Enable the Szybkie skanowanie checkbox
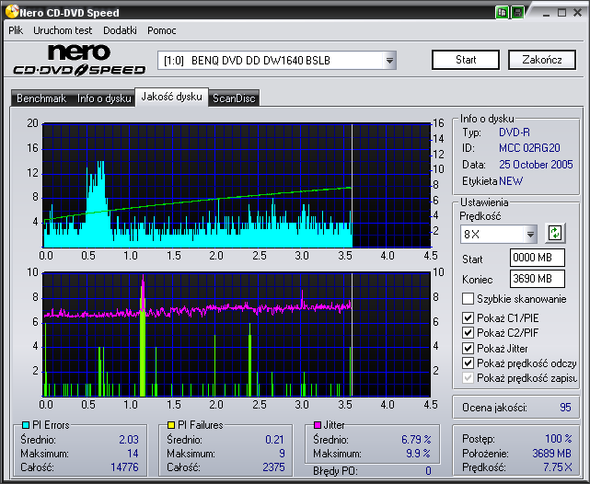 (x=468, y=299)
